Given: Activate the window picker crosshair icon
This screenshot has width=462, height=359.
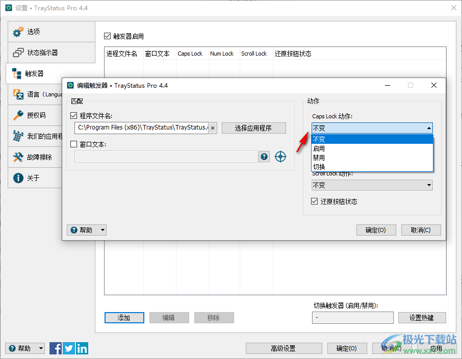Looking at the screenshot, I should pyautogui.click(x=280, y=157).
